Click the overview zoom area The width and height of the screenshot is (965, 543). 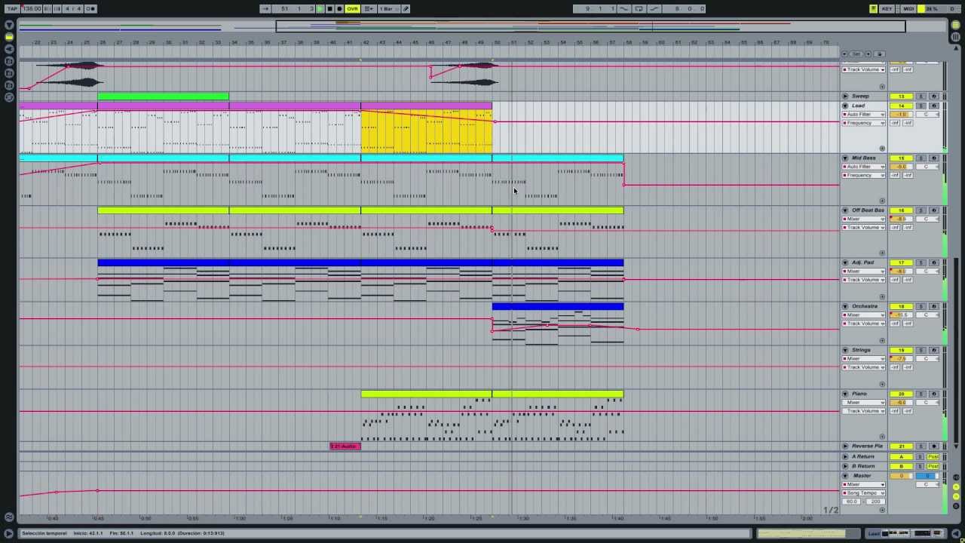click(x=482, y=26)
